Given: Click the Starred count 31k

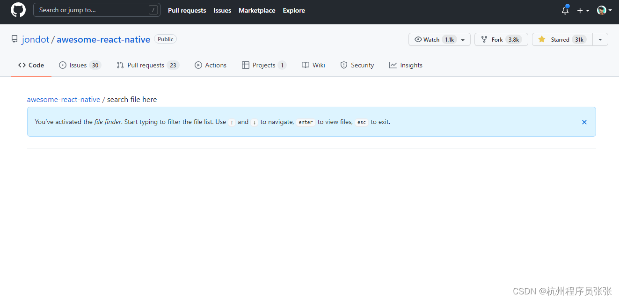Looking at the screenshot, I should click(579, 39).
